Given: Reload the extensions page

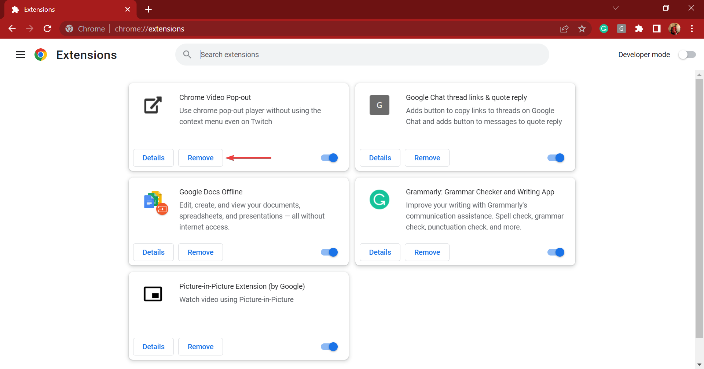Looking at the screenshot, I should pyautogui.click(x=47, y=29).
